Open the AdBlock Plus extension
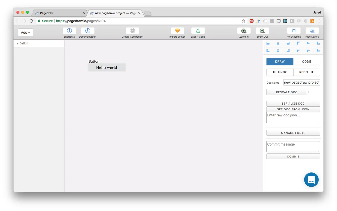 pyautogui.click(x=252, y=21)
